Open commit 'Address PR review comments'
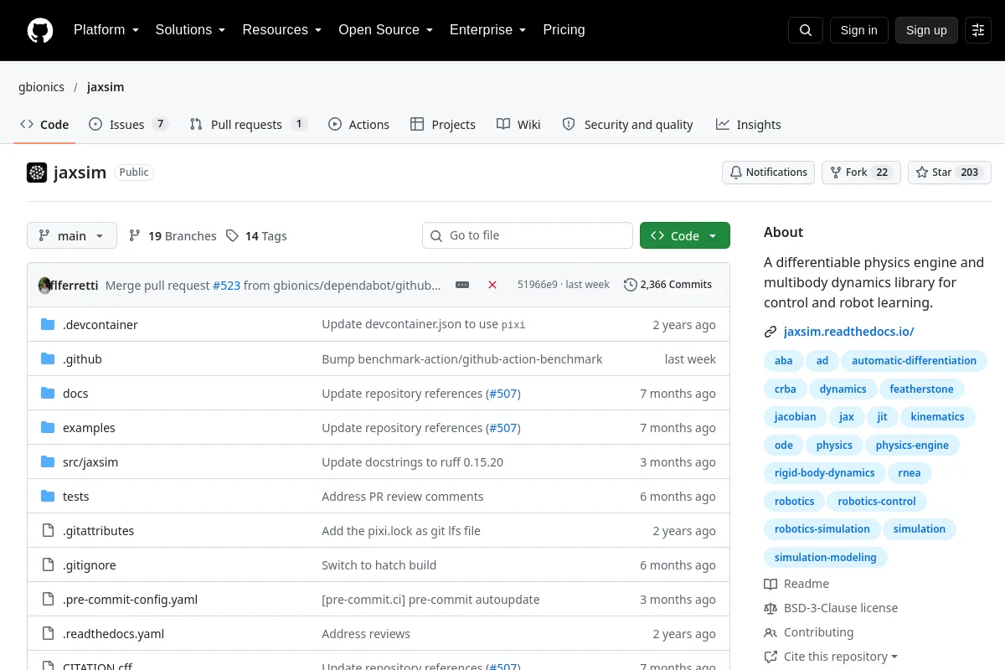The width and height of the screenshot is (1005, 670). [x=402, y=497]
